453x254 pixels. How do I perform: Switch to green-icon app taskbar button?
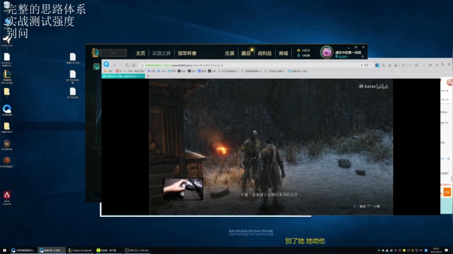(x=109, y=250)
